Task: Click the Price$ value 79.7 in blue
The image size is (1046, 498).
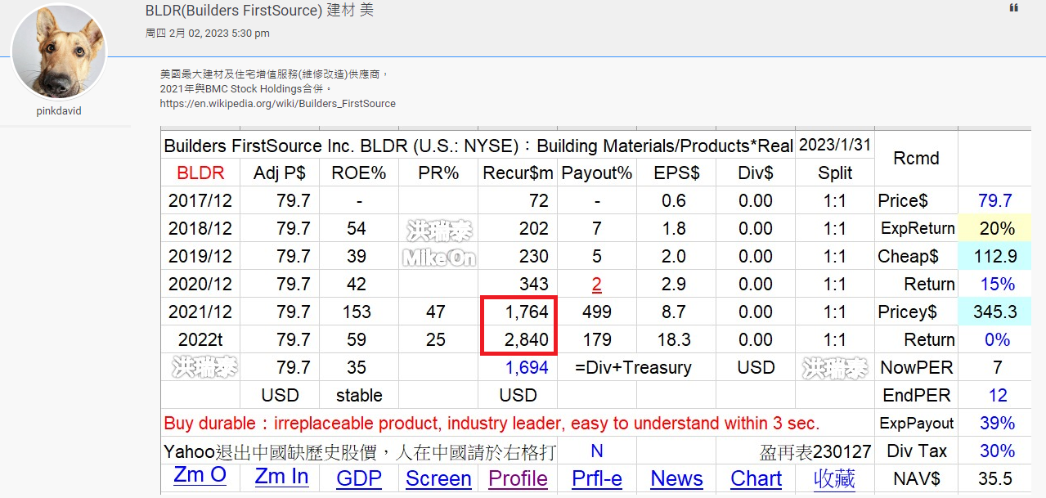Action: (995, 200)
